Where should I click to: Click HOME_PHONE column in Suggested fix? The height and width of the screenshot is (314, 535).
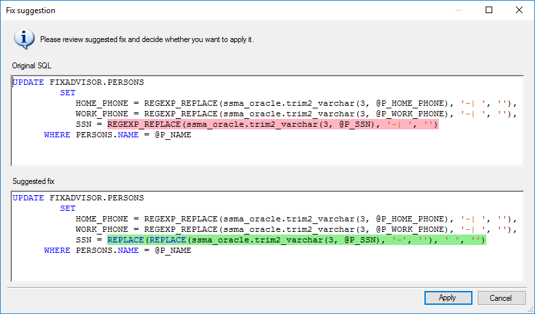pyautogui.click(x=102, y=219)
